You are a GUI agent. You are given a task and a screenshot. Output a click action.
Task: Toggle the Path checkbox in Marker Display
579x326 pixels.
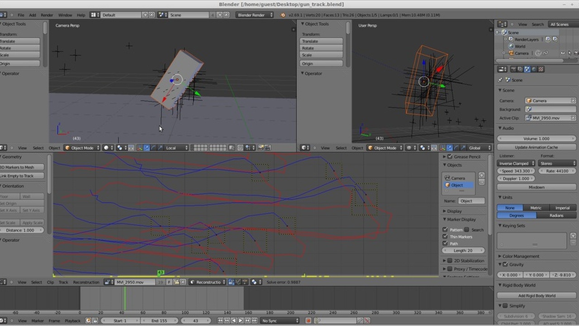[445, 243]
